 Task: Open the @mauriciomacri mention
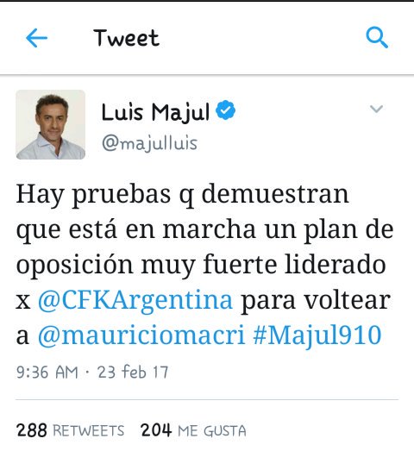coord(141,335)
